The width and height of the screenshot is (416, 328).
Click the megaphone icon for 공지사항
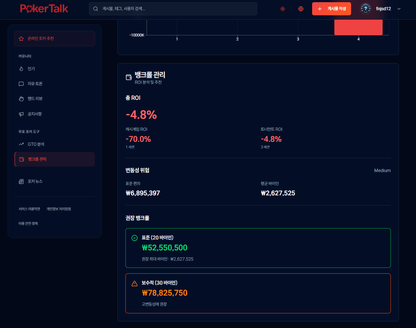(x=21, y=114)
